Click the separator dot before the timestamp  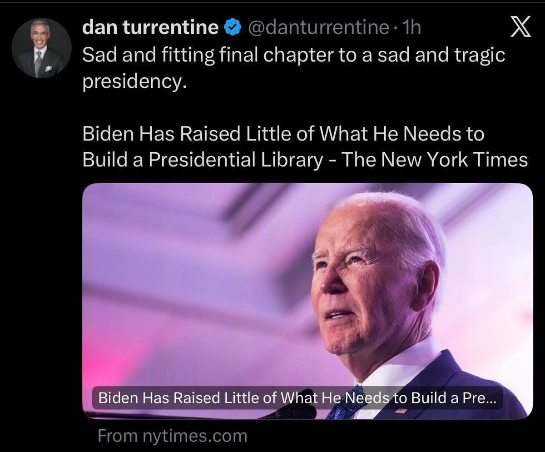point(395,30)
